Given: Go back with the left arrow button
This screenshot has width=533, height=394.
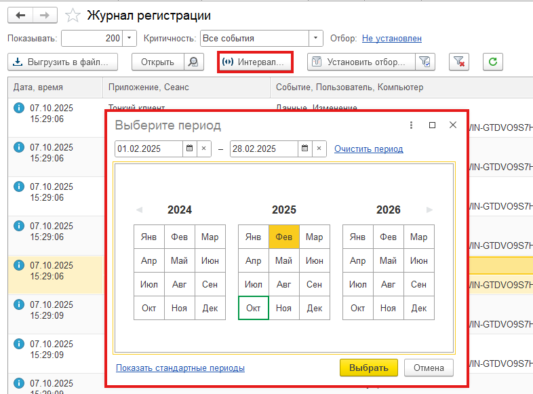Looking at the screenshot, I should pyautogui.click(x=20, y=16).
